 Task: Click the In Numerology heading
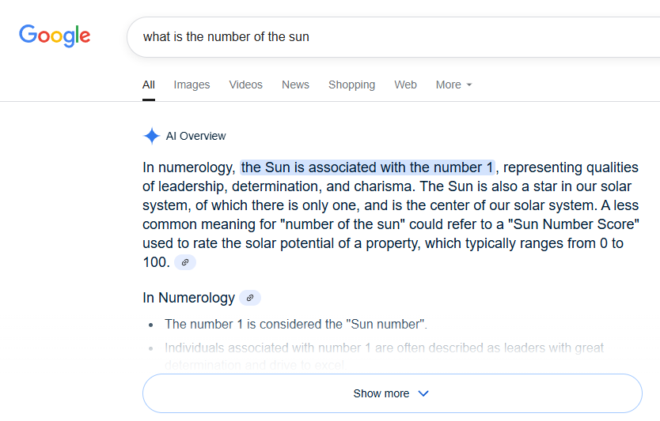coord(188,298)
